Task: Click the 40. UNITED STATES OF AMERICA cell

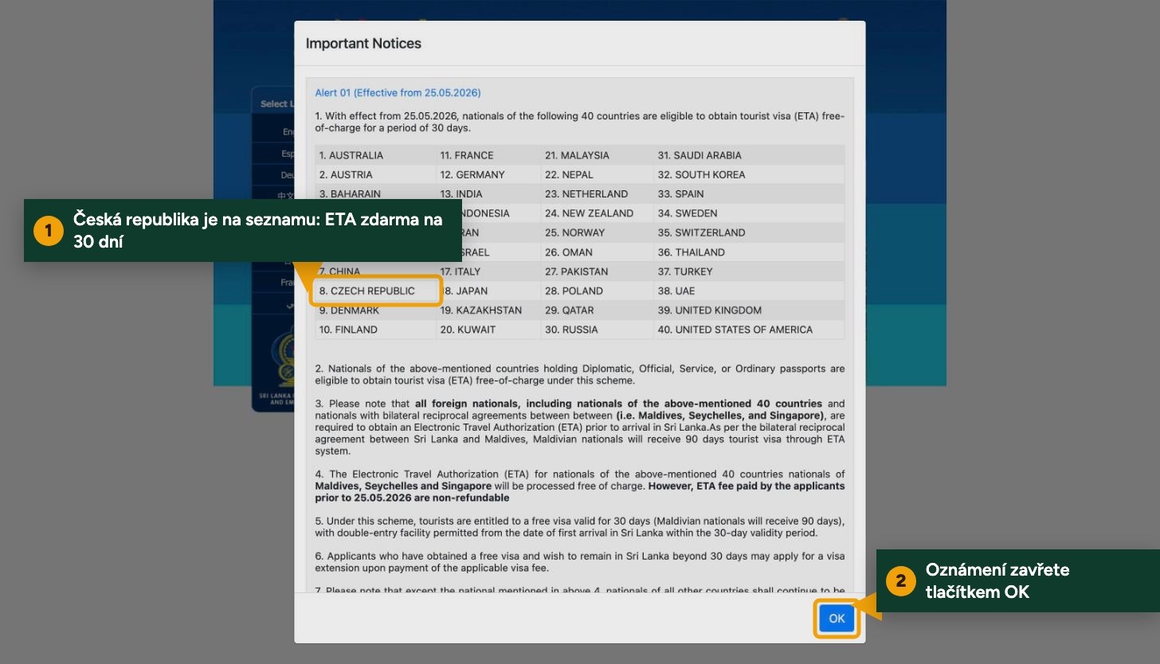Action: (x=749, y=330)
